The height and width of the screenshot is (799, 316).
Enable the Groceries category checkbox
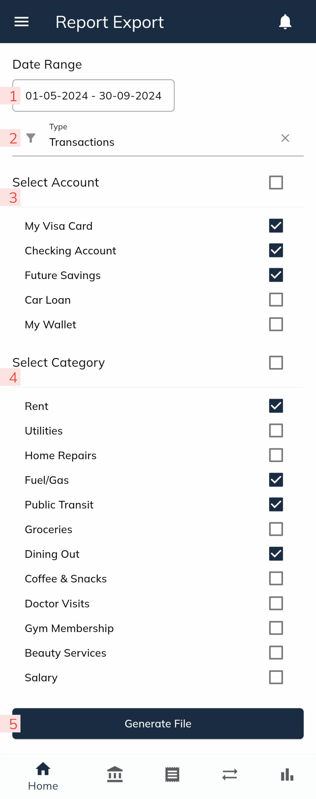tap(276, 529)
